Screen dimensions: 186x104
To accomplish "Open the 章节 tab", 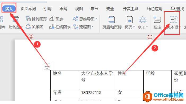I will tap(94, 9).
